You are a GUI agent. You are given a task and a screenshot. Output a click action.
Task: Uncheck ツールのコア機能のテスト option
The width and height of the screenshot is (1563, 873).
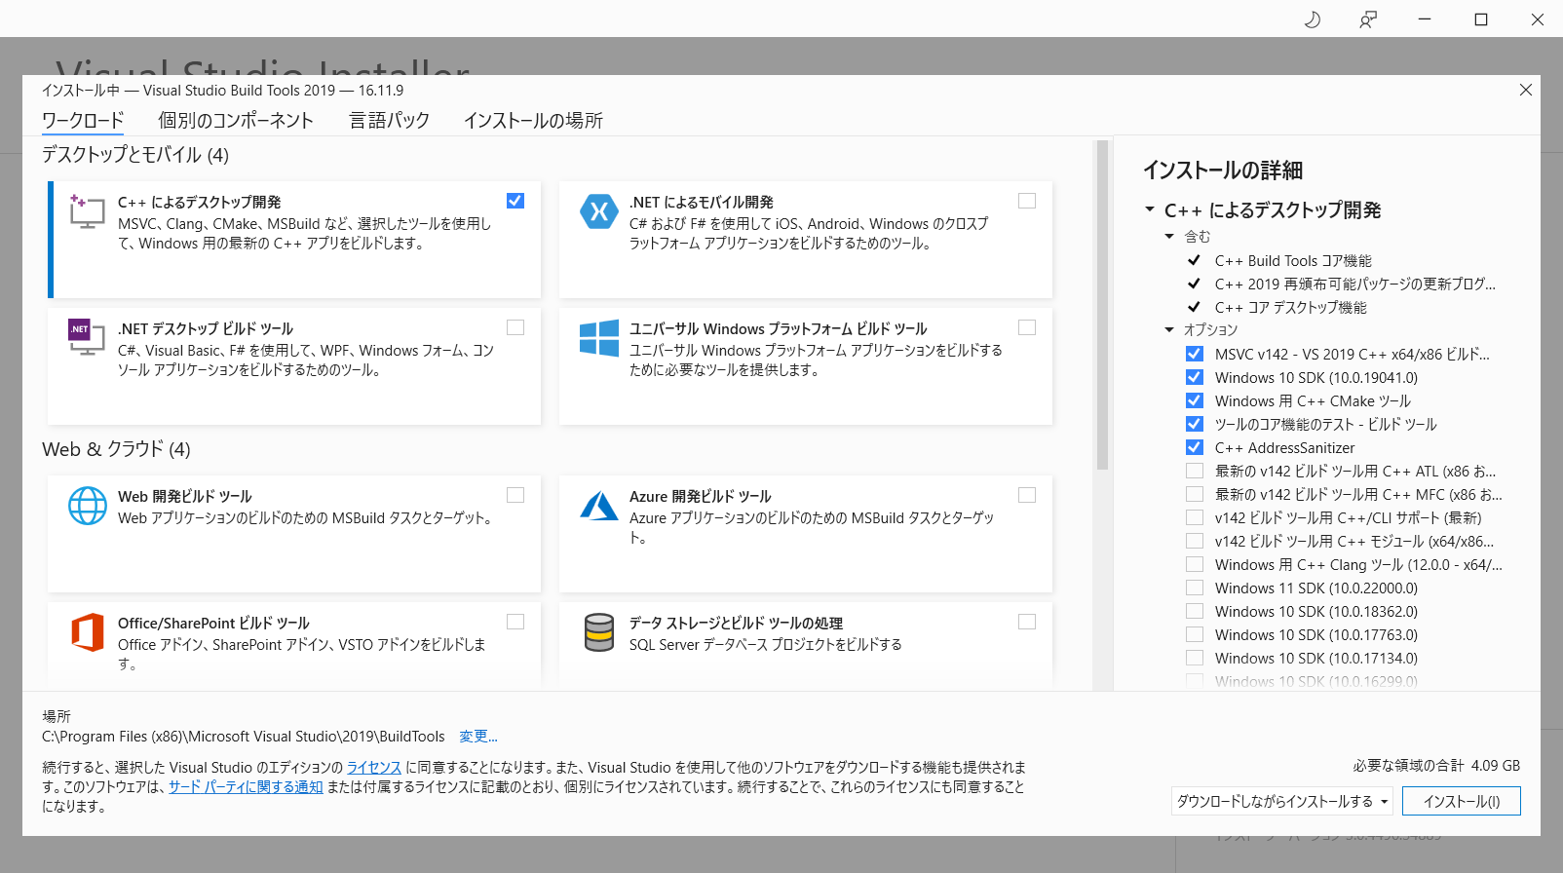point(1195,424)
